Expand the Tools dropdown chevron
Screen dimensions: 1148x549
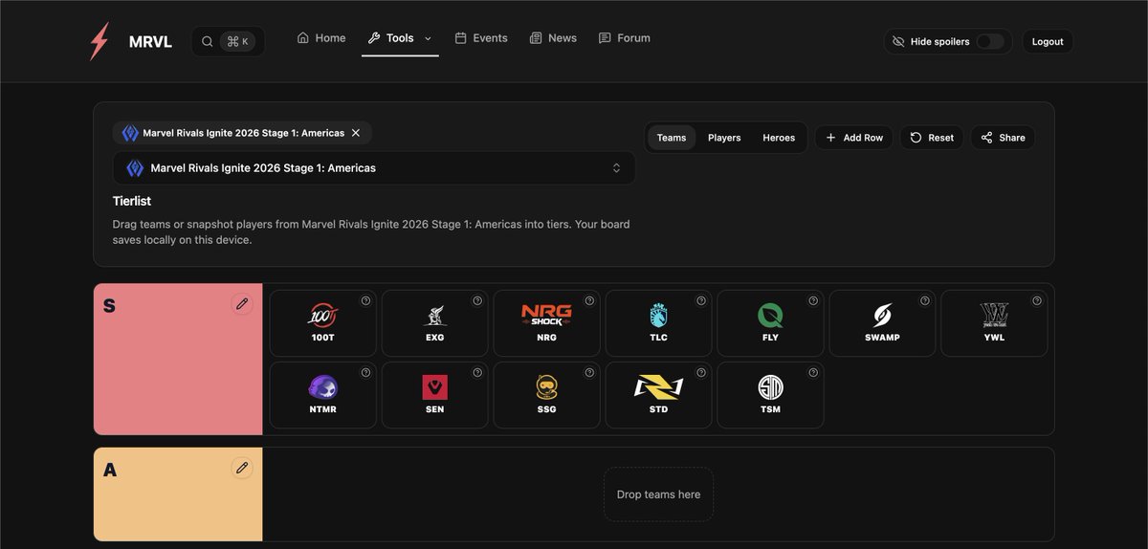point(428,38)
